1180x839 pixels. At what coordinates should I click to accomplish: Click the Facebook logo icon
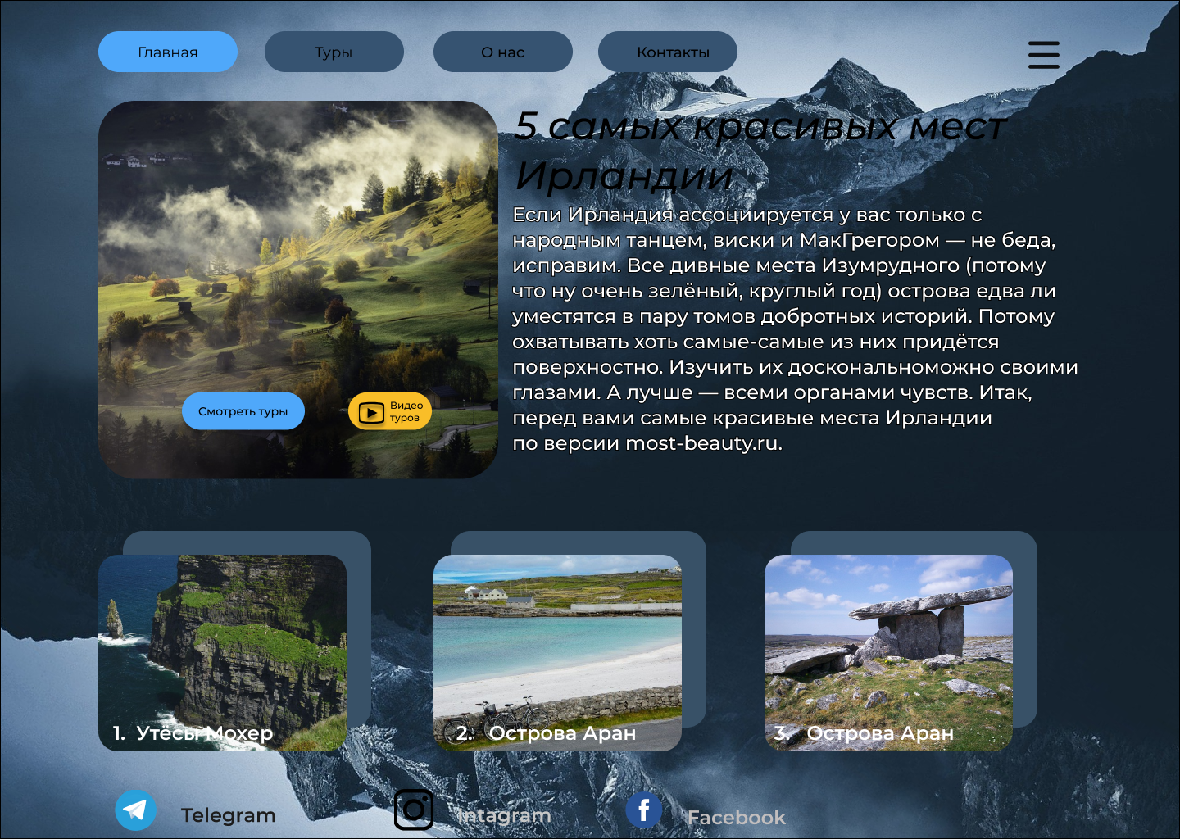[x=644, y=810]
